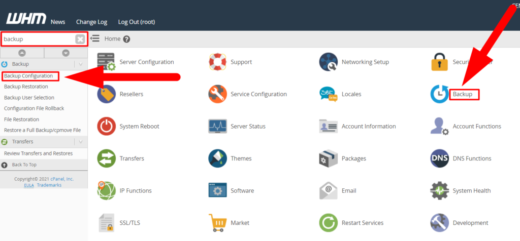Open the Restart Services refresh icon
The height and width of the screenshot is (241, 520).
click(x=329, y=223)
